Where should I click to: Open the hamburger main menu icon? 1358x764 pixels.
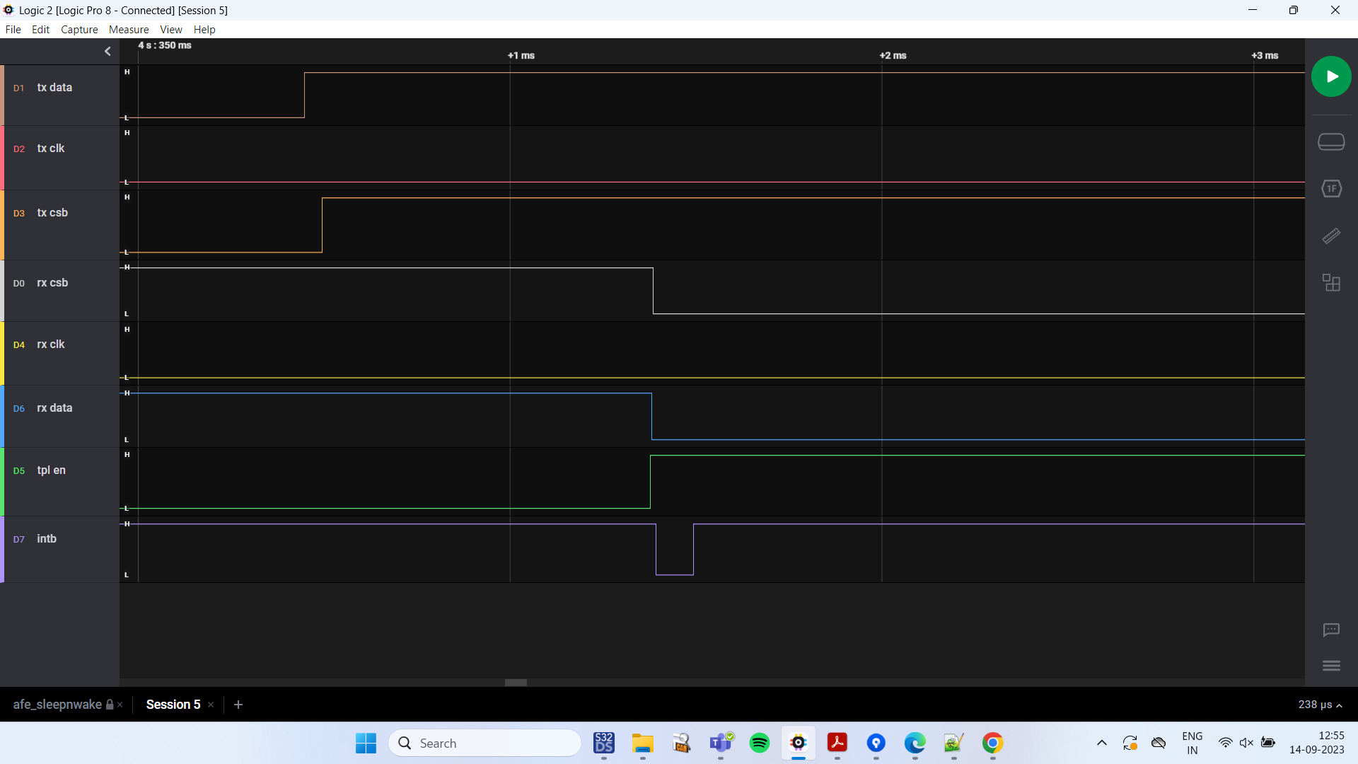click(x=1331, y=666)
